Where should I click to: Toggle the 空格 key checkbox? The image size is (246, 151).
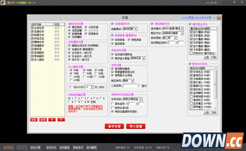[88, 102]
